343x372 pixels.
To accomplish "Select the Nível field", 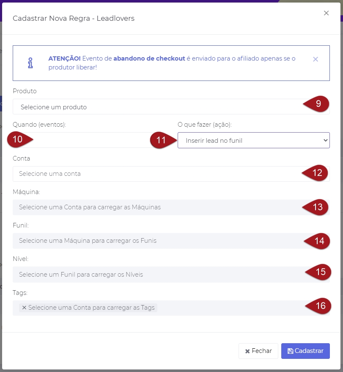I will pyautogui.click(x=156, y=274).
